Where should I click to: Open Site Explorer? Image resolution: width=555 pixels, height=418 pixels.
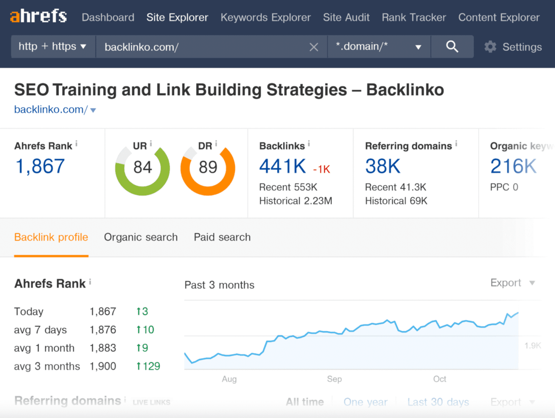coord(177,17)
